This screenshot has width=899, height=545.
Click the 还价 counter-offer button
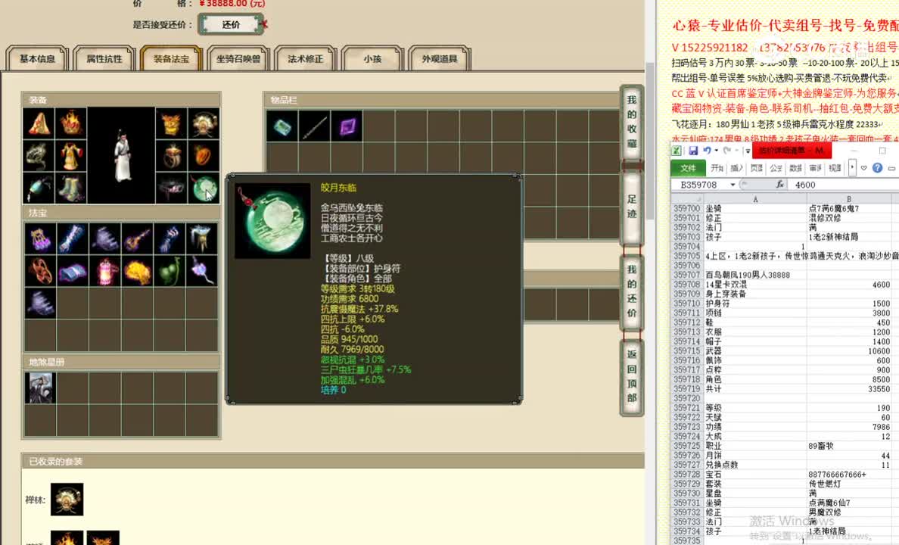point(231,24)
